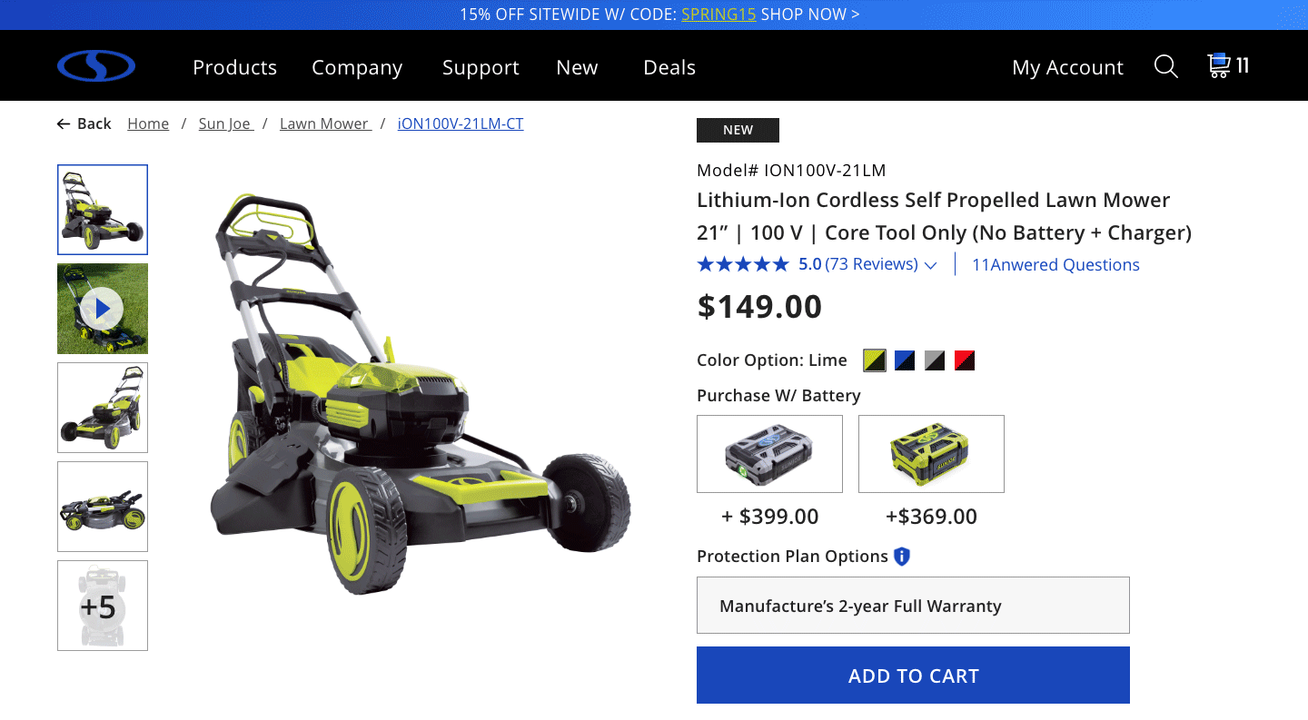Open the Products menu

point(234,67)
